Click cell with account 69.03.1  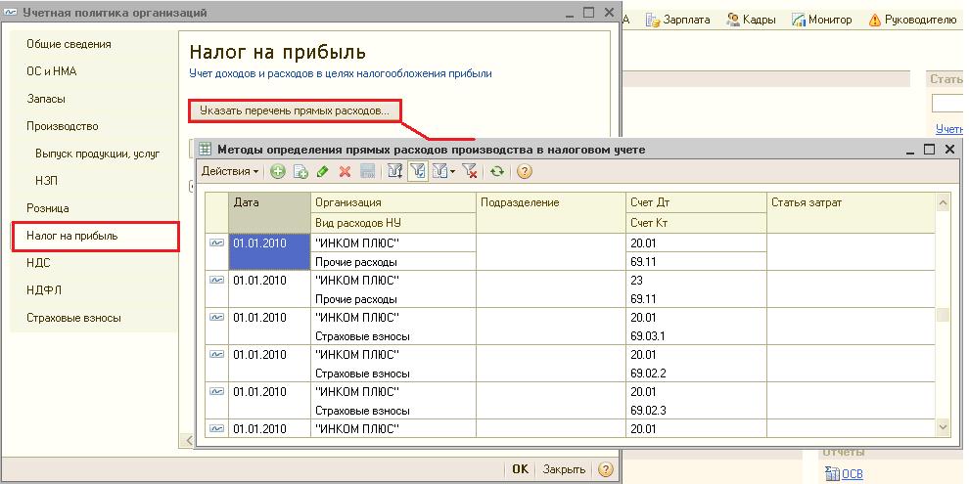(x=696, y=336)
